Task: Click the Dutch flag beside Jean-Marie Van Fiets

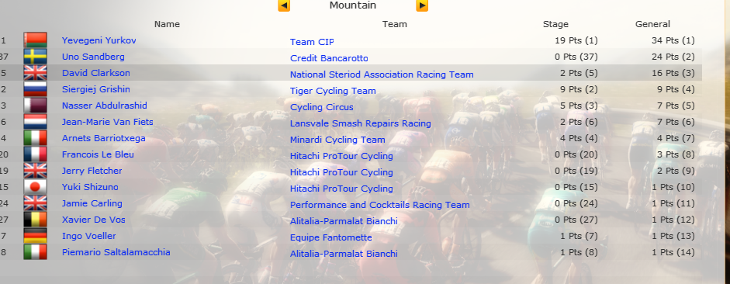Action: [36, 122]
